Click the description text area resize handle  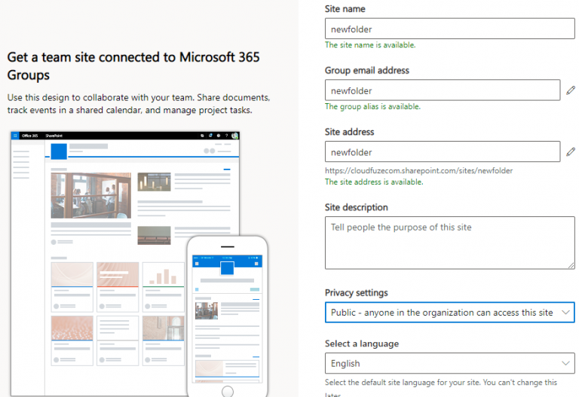point(571,265)
